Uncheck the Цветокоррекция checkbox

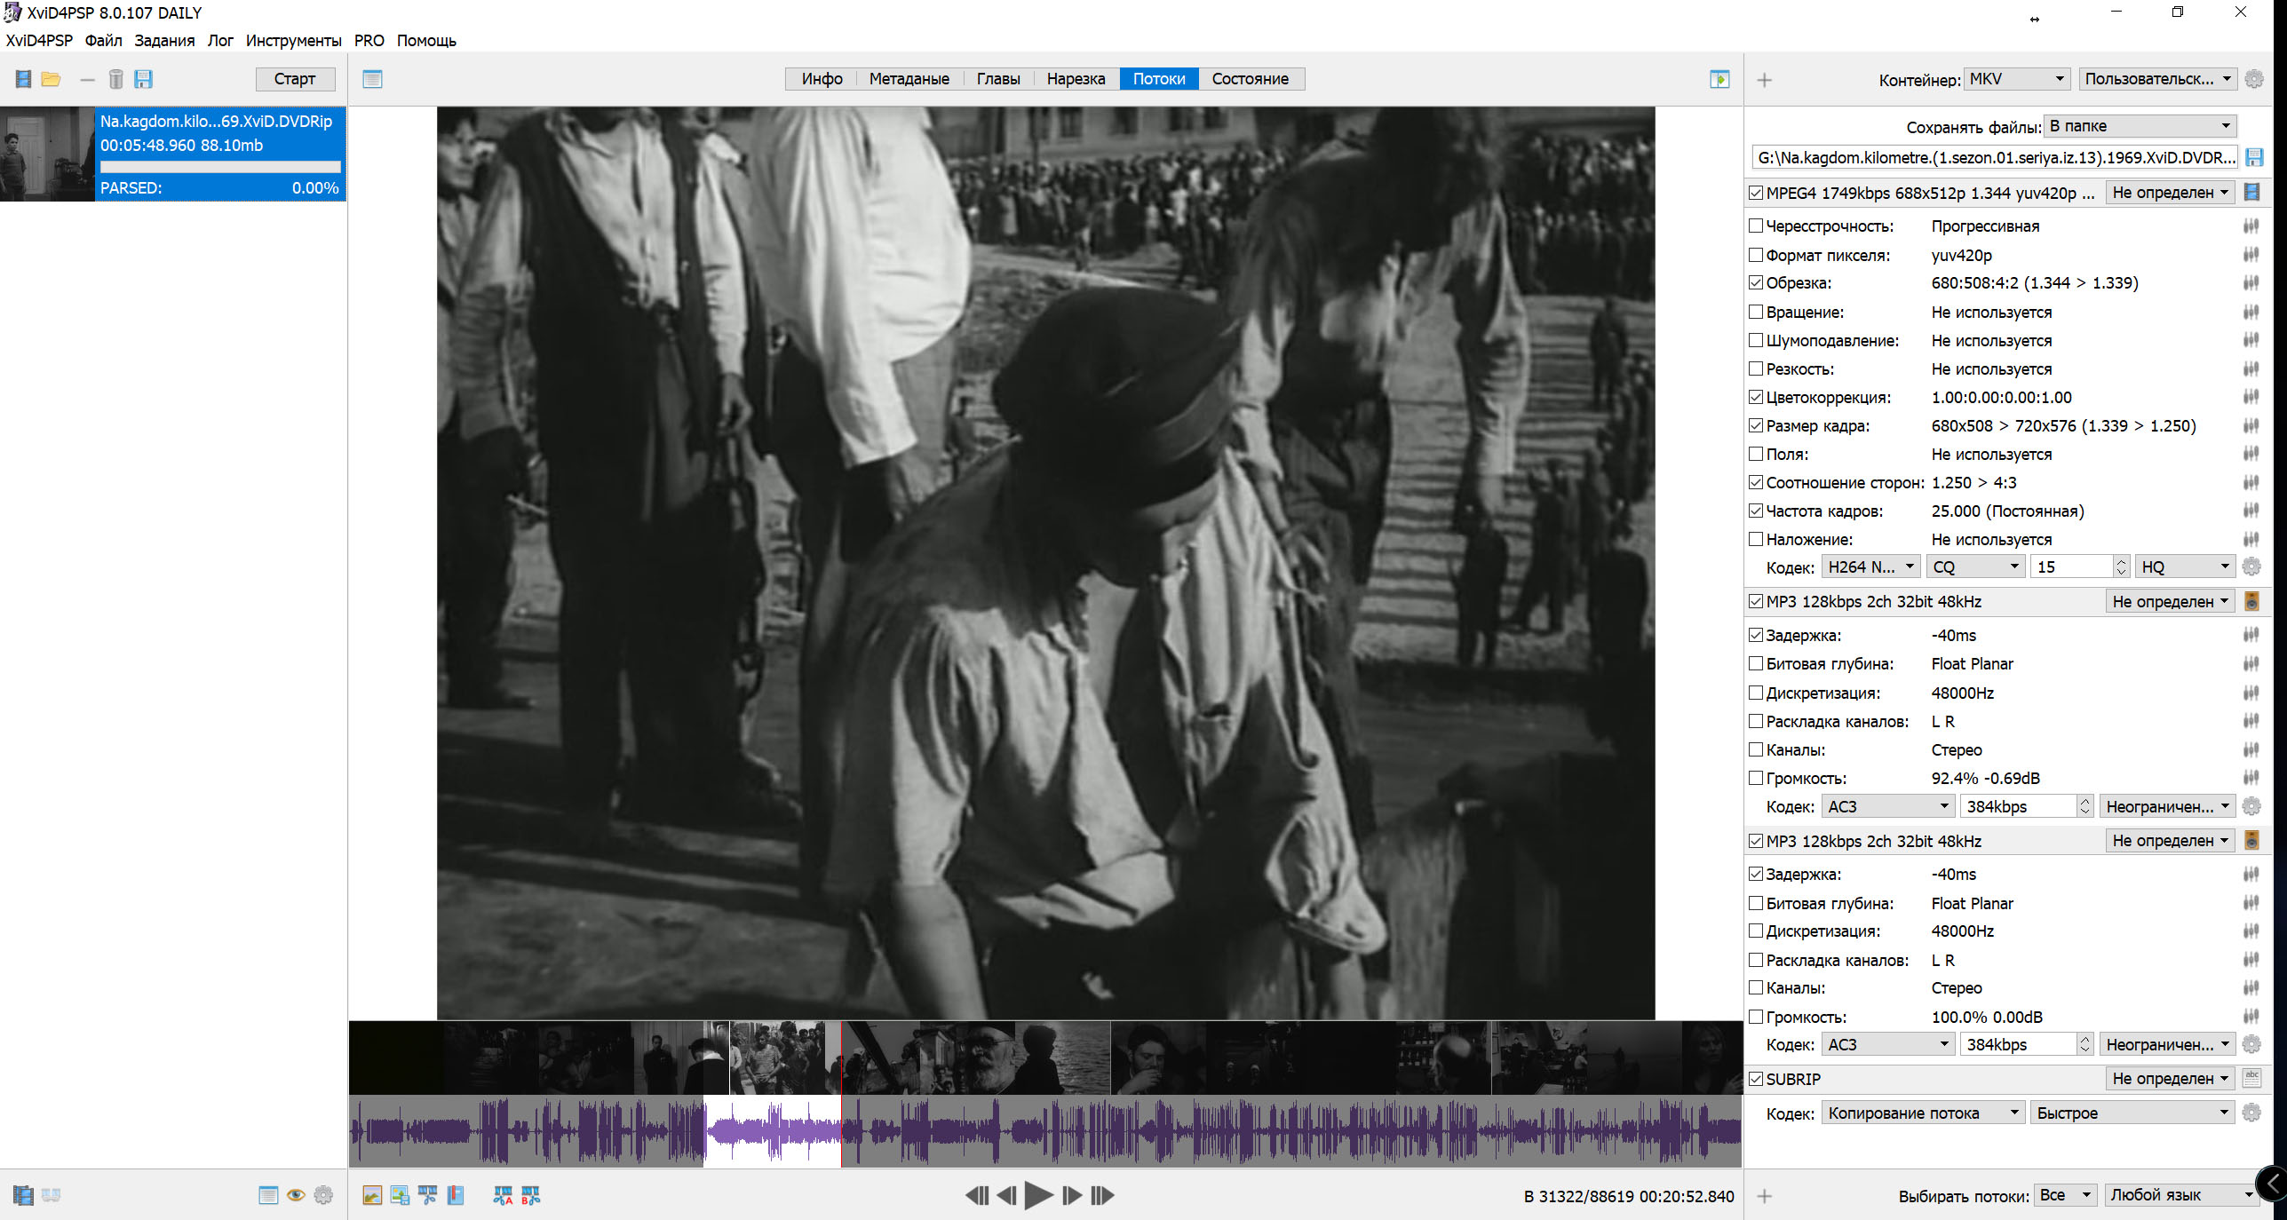[1756, 397]
